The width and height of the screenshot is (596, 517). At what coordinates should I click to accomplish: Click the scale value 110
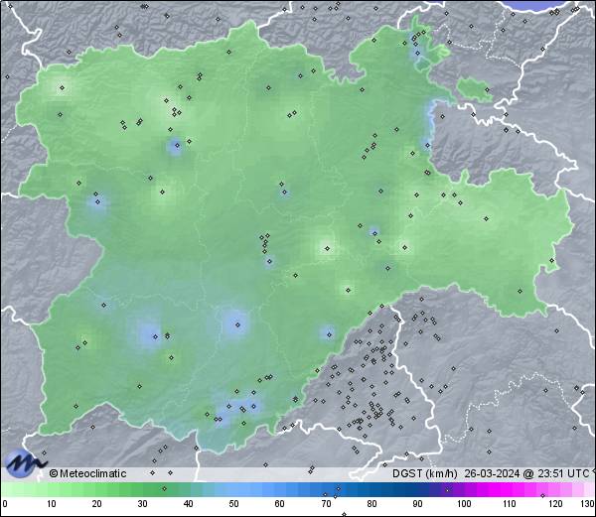[510, 504]
